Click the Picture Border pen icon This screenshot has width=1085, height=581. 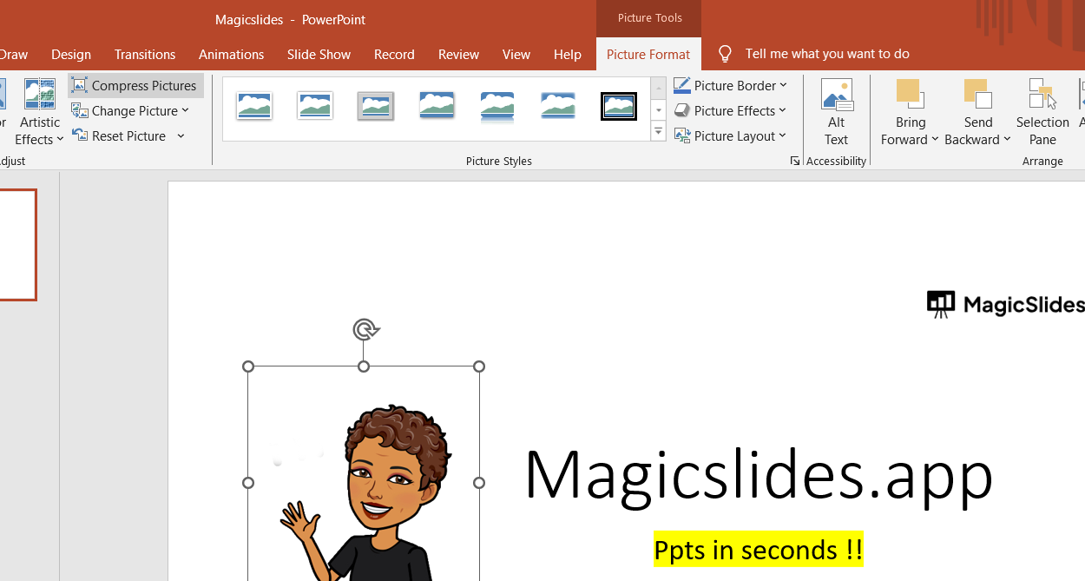[681, 85]
